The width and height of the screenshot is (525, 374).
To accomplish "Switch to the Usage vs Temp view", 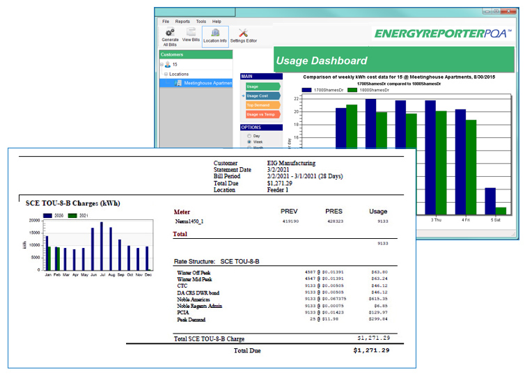I will coord(263,114).
